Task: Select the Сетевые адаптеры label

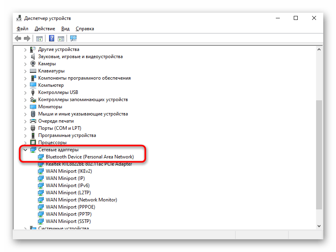Action: coord(58,150)
